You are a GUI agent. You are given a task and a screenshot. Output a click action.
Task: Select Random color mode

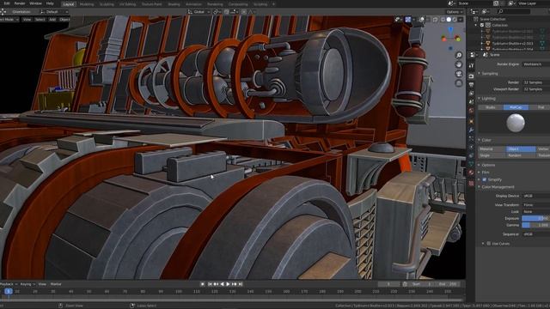521,155
